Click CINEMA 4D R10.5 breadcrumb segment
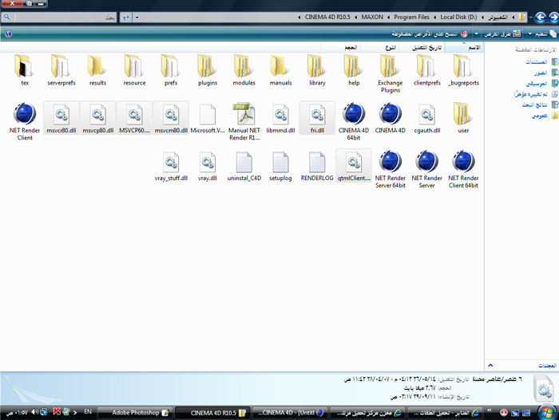 tap(327, 17)
